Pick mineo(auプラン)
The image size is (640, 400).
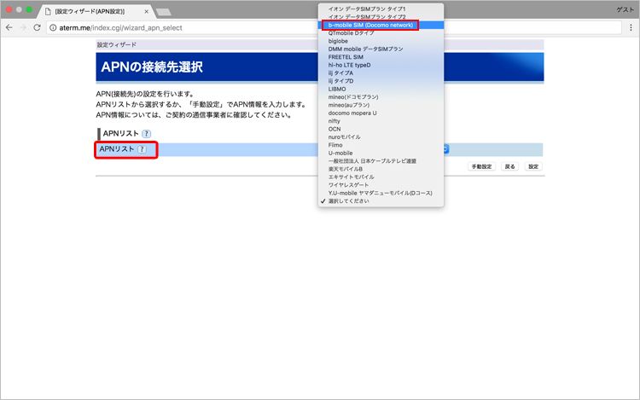click(381, 105)
